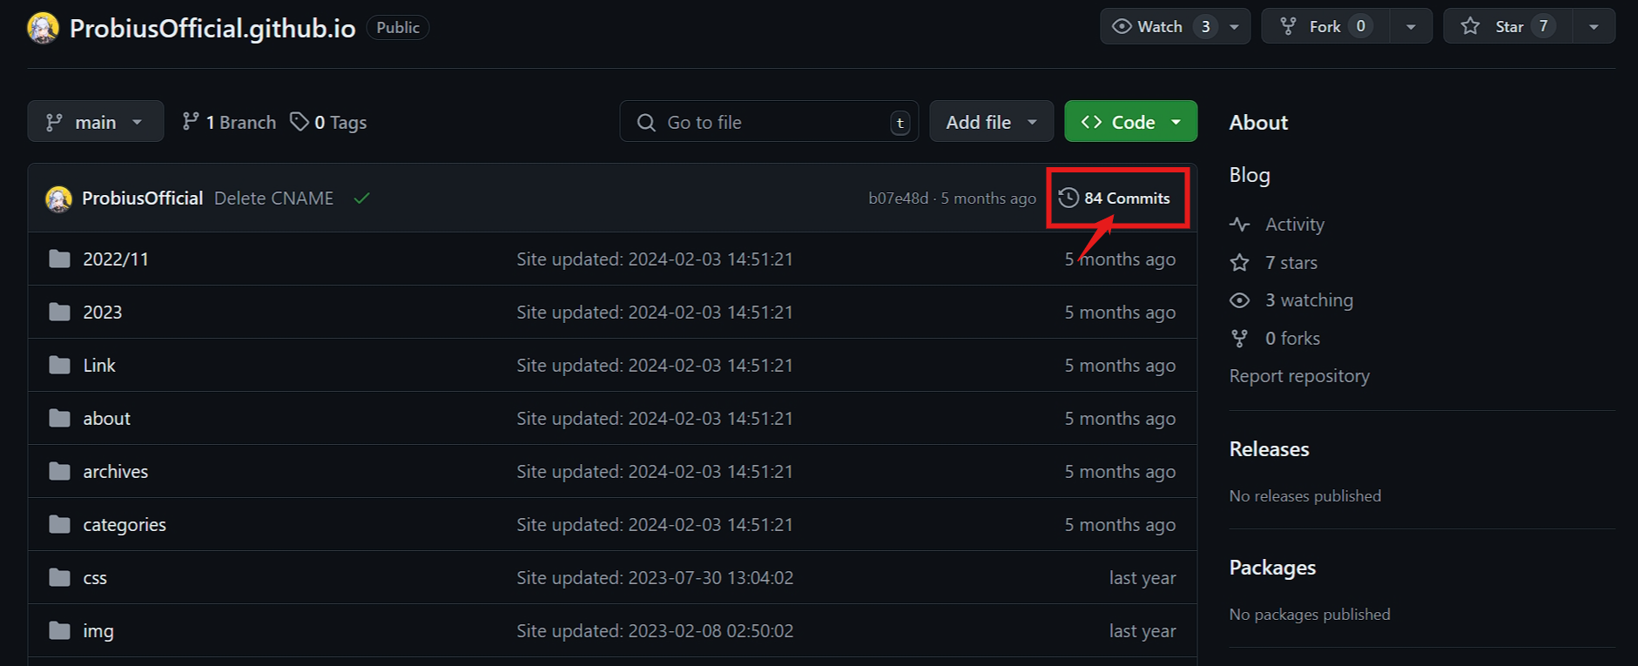Open the css row's 2023-07-30 13:04:02 commit message
Image resolution: width=1638 pixels, height=666 pixels.
click(x=655, y=578)
